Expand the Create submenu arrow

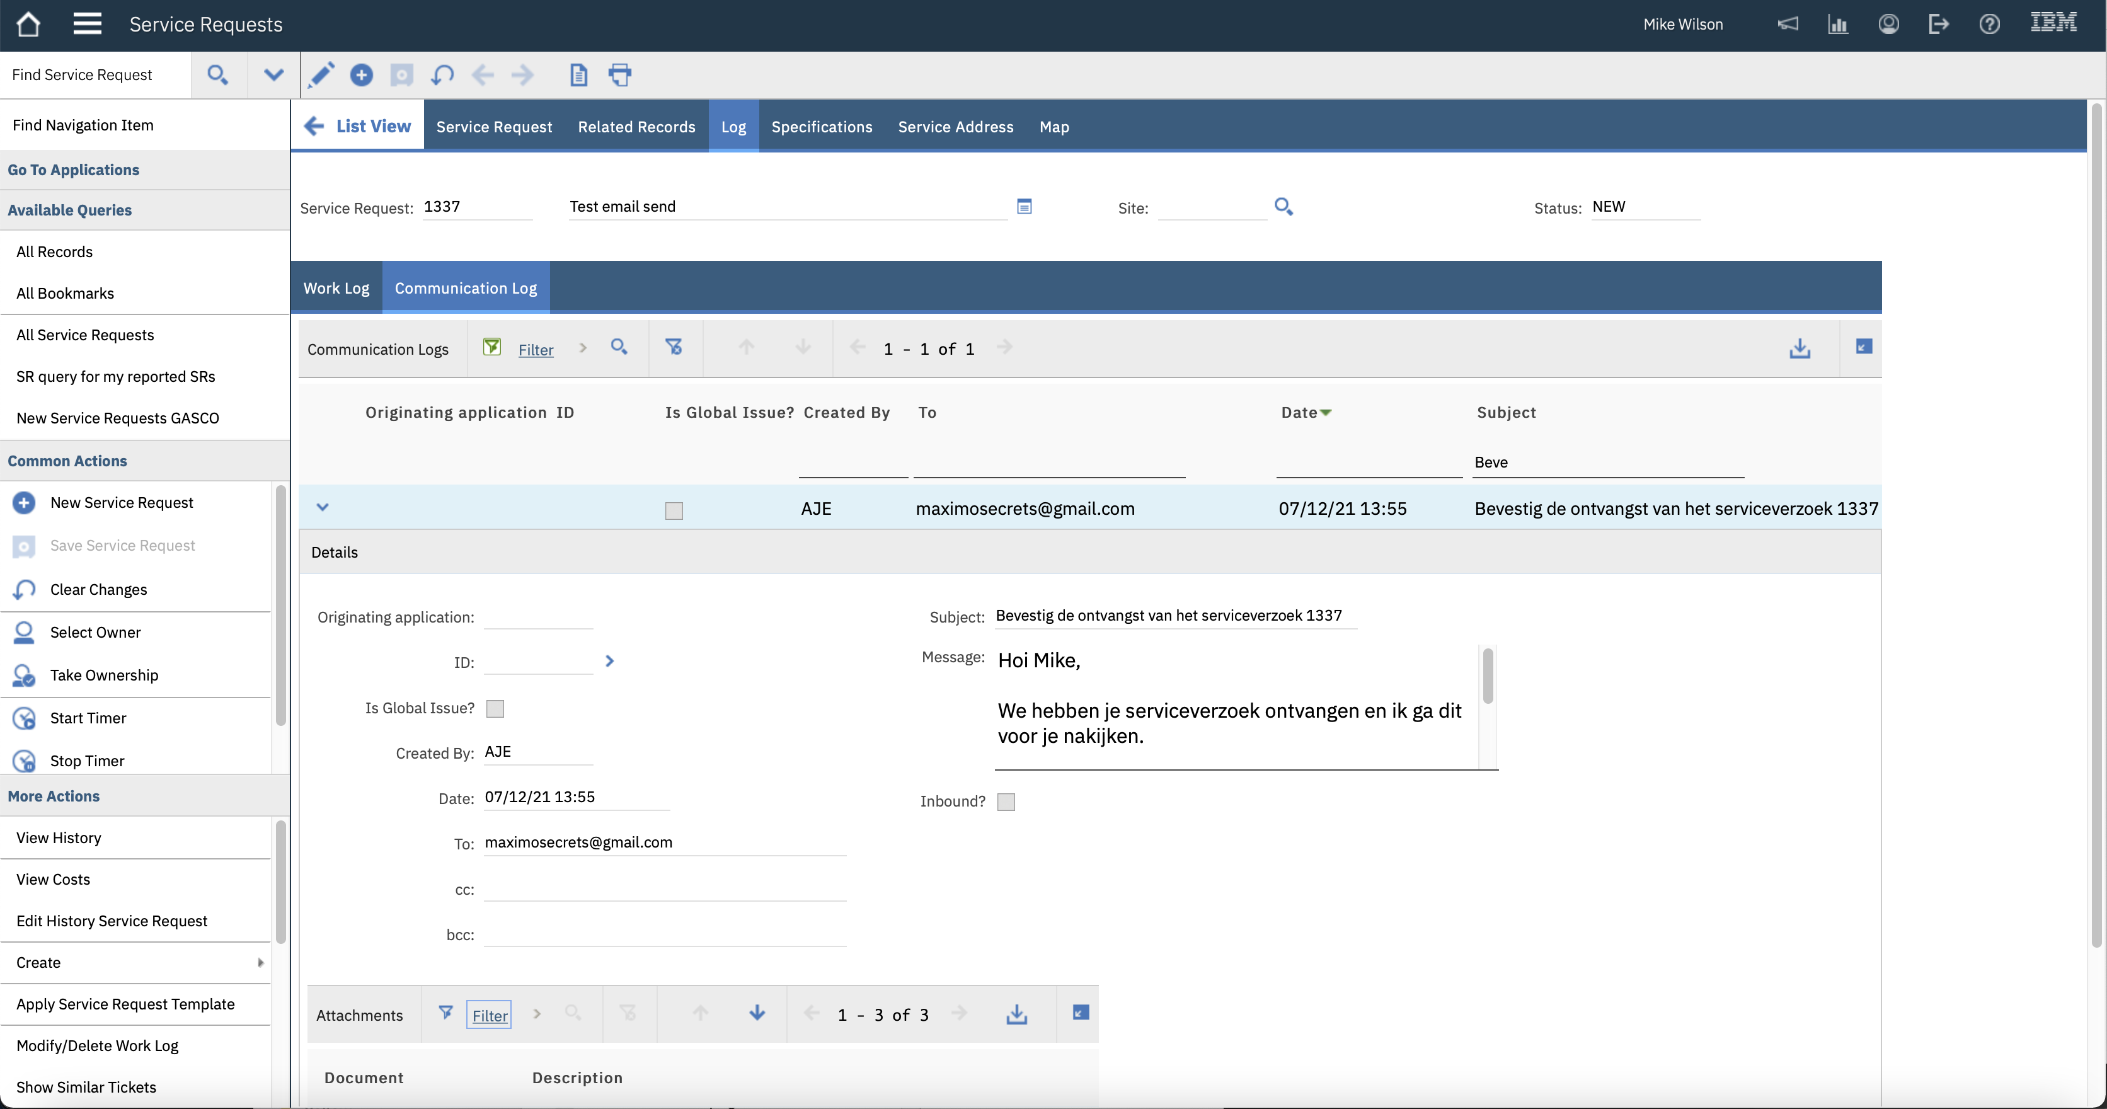click(260, 963)
